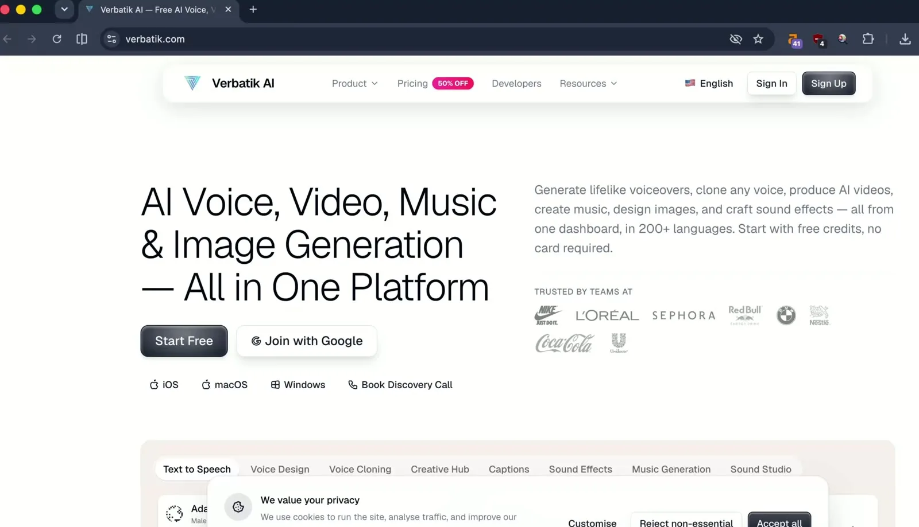Close the Verbatik AI browser tab
Screen dimensions: 919x527
(x=228, y=9)
